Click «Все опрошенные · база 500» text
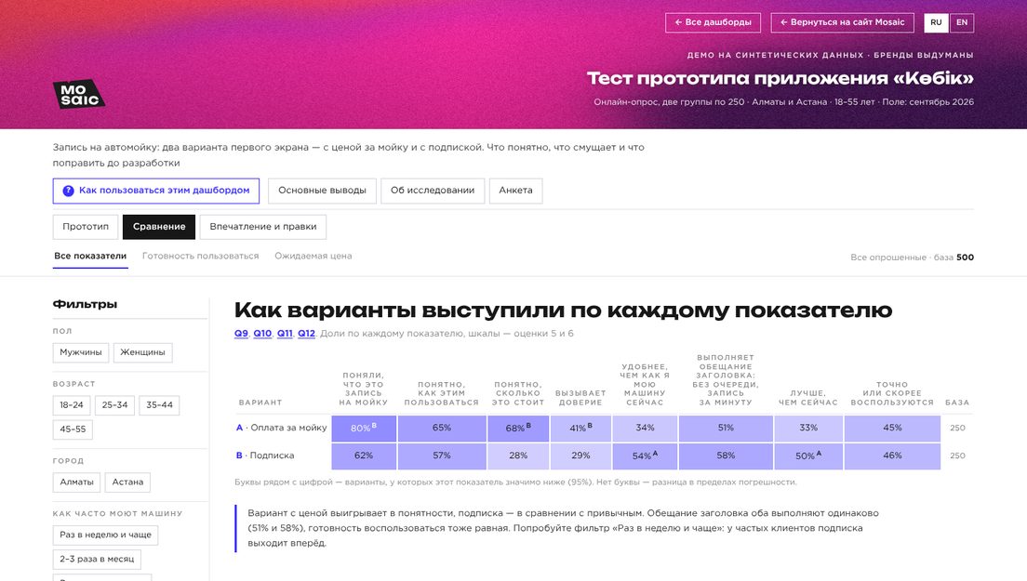Image resolution: width=1027 pixels, height=581 pixels. [912, 257]
